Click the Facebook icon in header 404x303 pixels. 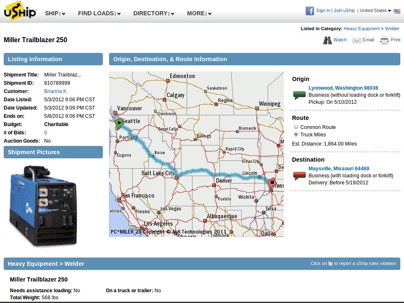coord(310,11)
